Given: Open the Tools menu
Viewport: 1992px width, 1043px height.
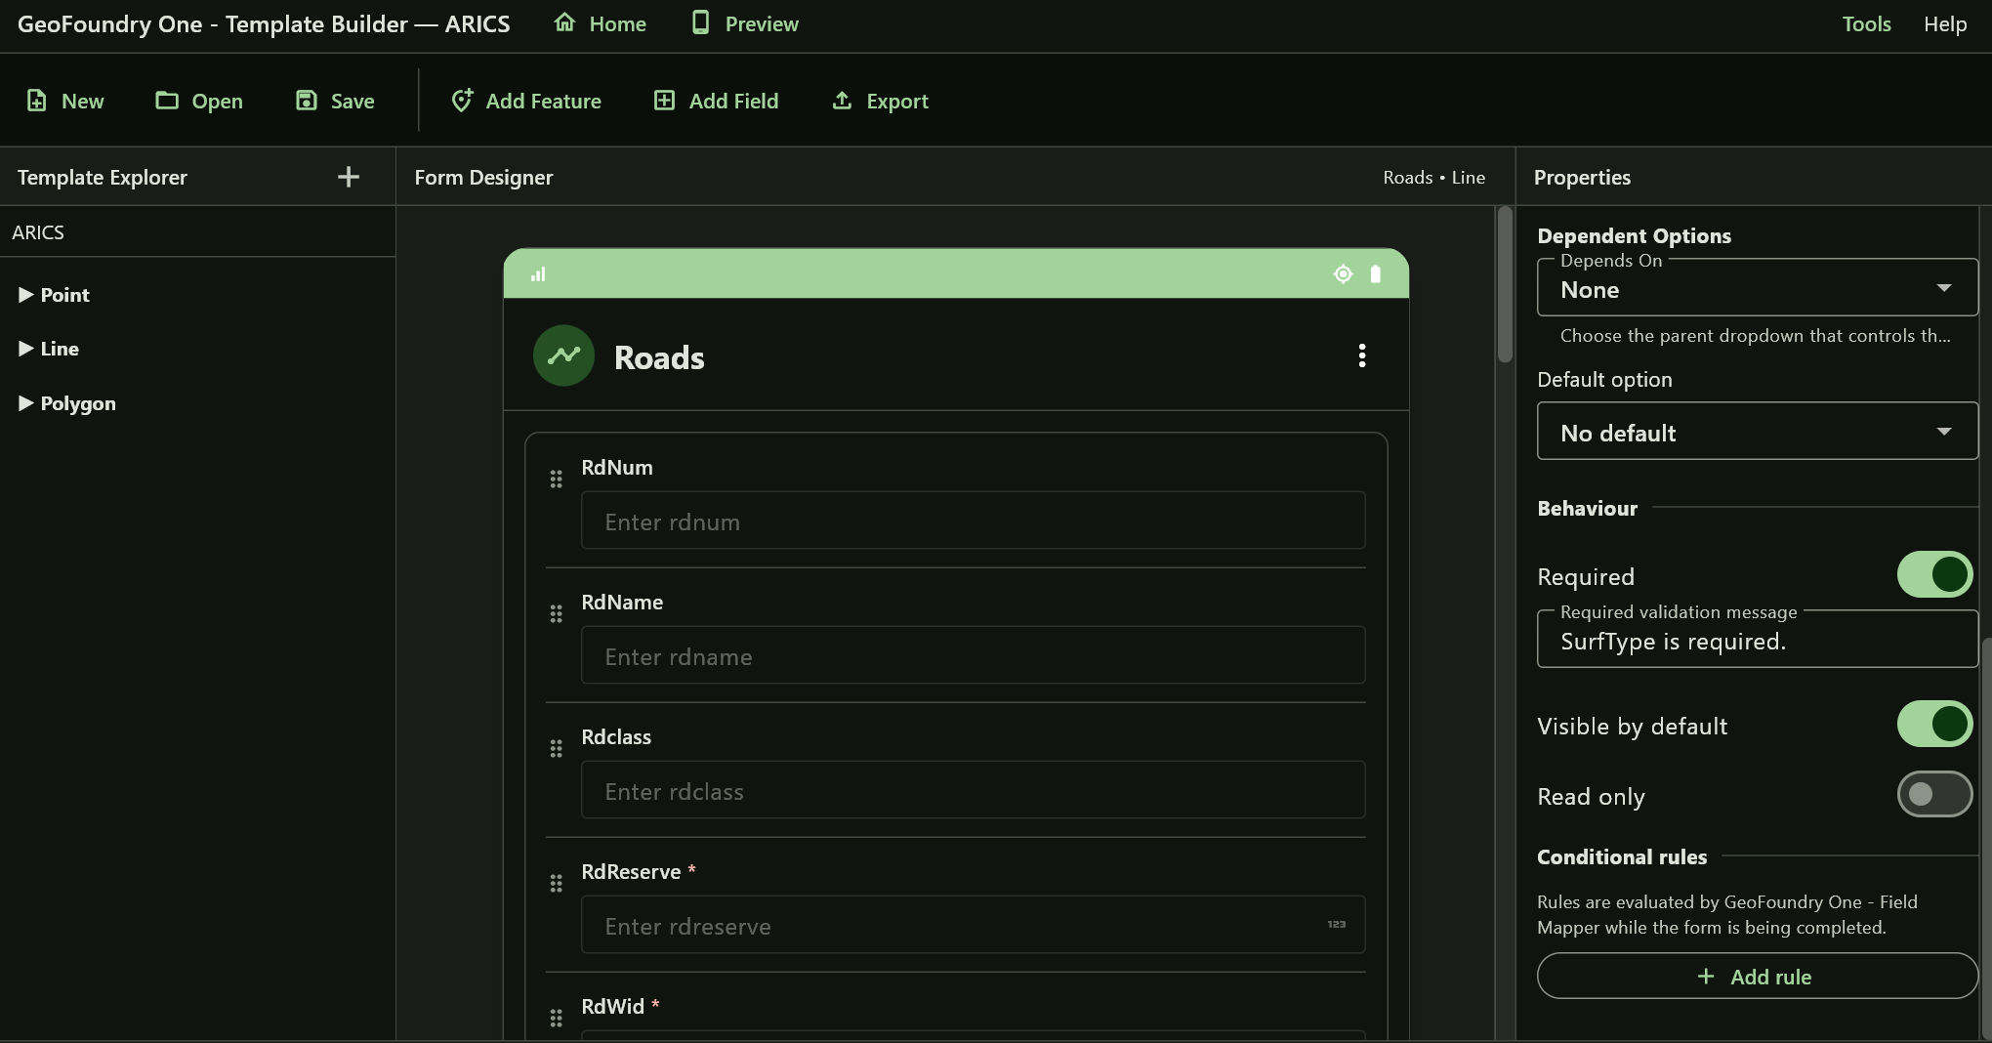Looking at the screenshot, I should [x=1866, y=23].
